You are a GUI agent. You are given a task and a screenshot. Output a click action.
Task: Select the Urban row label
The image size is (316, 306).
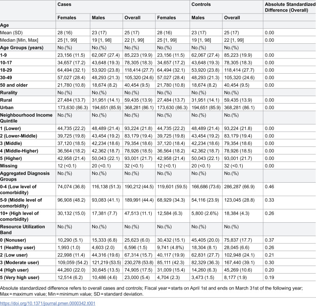click(x=7, y=107)
